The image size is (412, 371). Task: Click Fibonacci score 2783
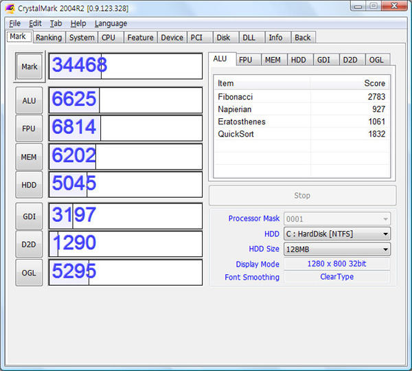(376, 97)
